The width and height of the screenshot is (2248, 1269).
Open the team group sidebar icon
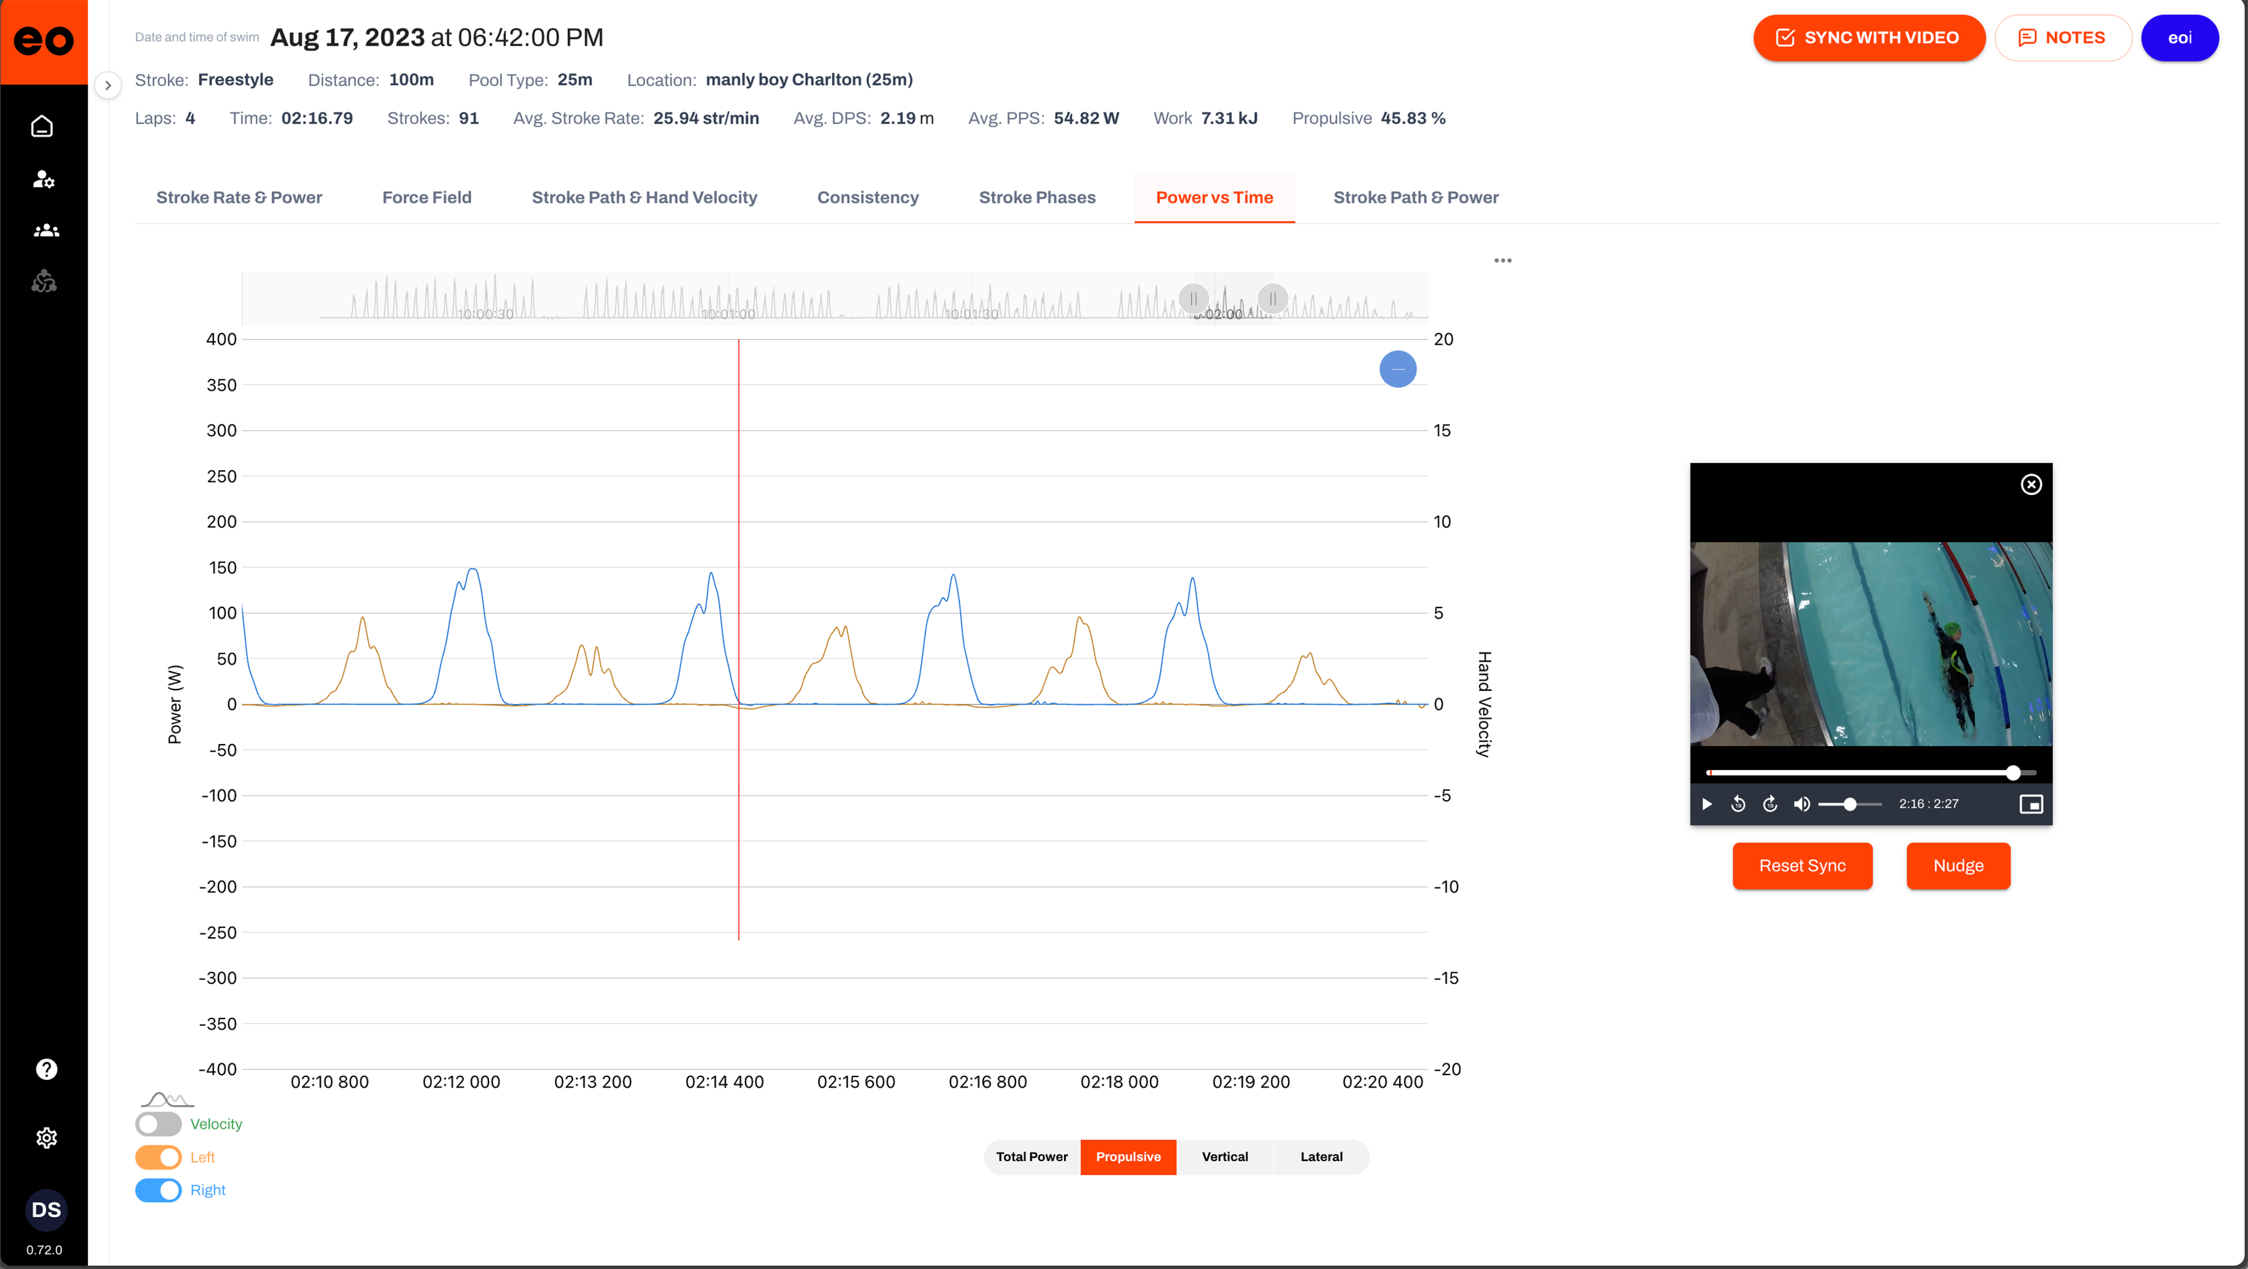[x=46, y=230]
